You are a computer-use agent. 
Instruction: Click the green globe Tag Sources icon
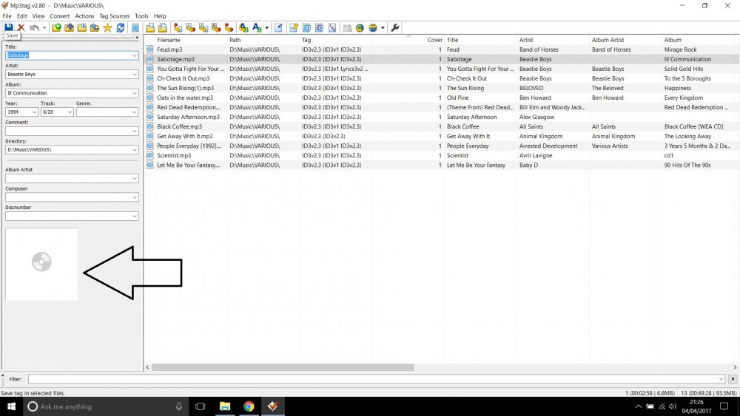[360, 28]
